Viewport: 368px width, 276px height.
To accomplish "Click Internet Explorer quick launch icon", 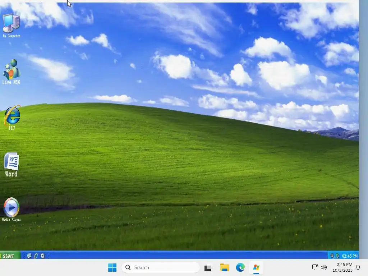I will (36, 256).
